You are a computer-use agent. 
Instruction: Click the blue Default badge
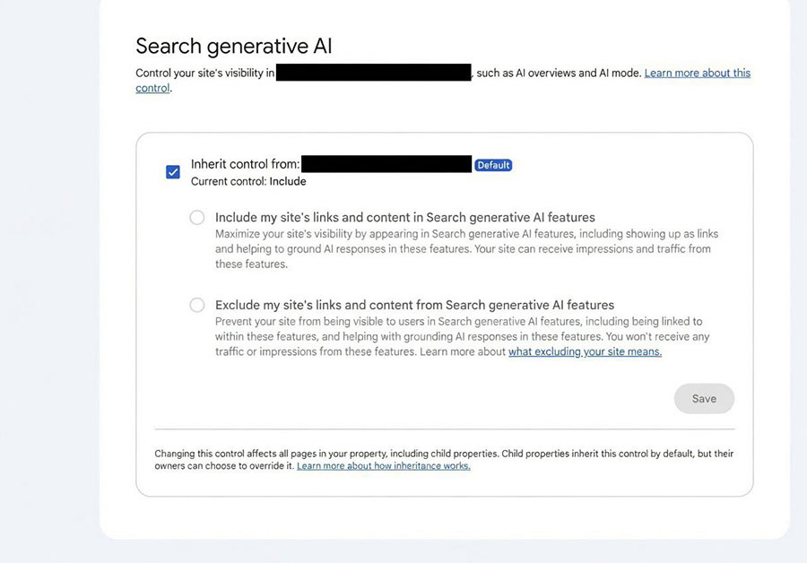493,165
